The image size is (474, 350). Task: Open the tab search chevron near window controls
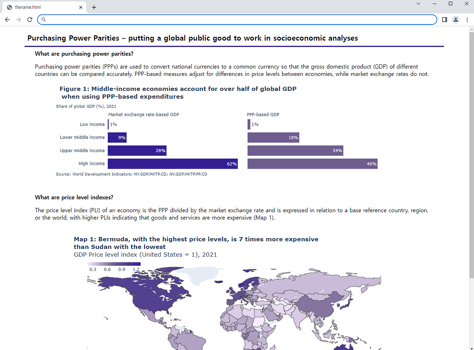418,4
